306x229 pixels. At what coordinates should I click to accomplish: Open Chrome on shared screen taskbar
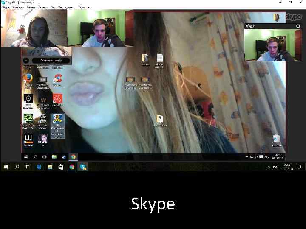[x=74, y=157]
